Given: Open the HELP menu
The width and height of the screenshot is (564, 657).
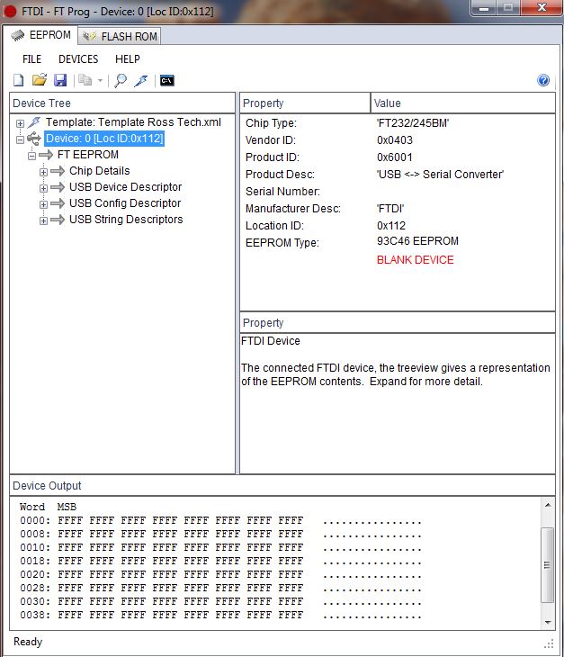Looking at the screenshot, I should [x=128, y=59].
